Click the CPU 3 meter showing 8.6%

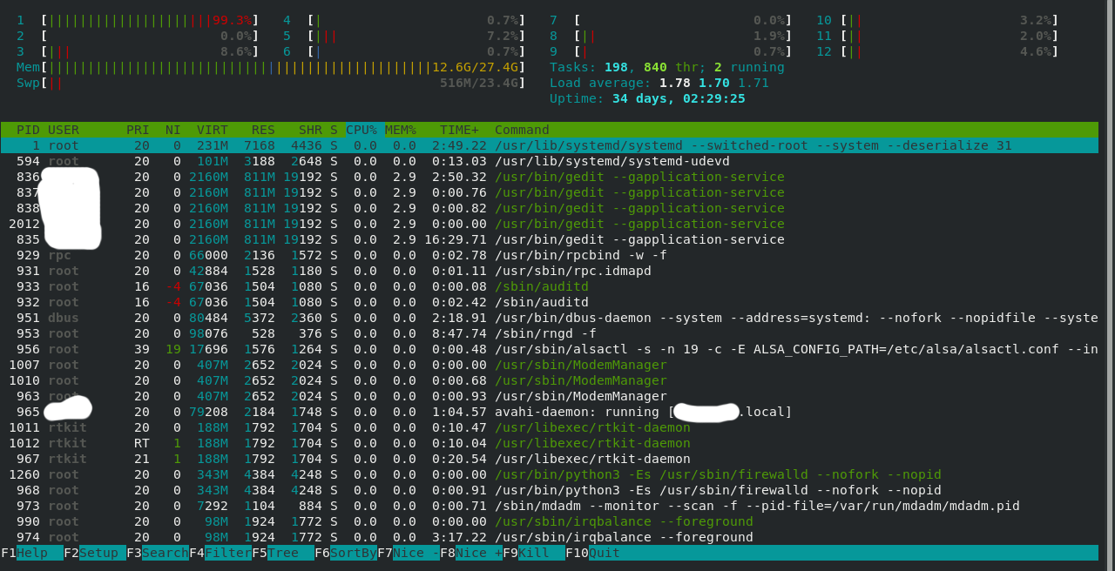(138, 51)
